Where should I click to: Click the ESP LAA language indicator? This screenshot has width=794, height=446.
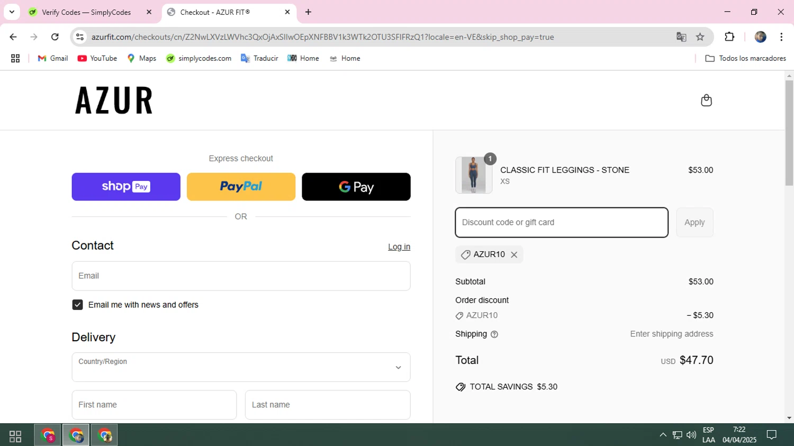tap(708, 435)
